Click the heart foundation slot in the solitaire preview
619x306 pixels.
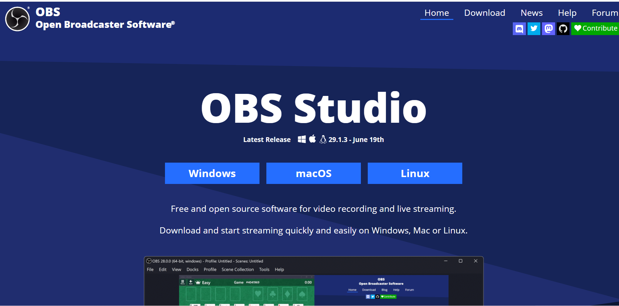(258, 294)
